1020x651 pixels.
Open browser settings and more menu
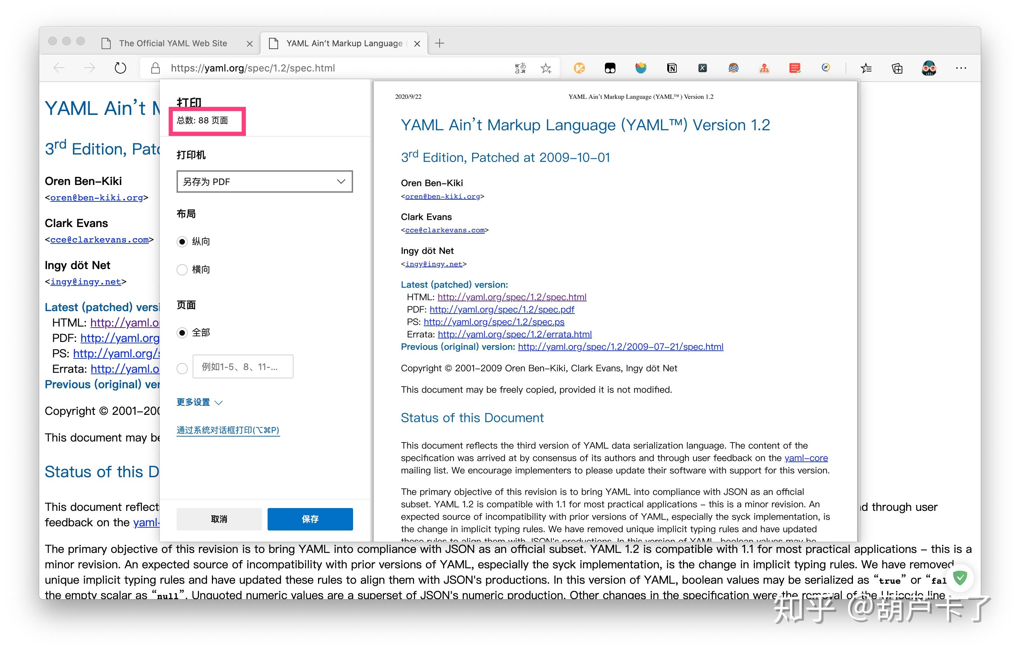[x=961, y=68]
